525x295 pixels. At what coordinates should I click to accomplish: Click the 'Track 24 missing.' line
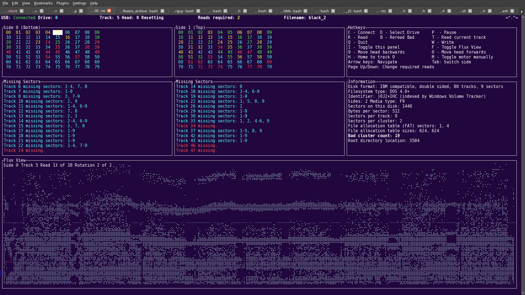pos(24,150)
